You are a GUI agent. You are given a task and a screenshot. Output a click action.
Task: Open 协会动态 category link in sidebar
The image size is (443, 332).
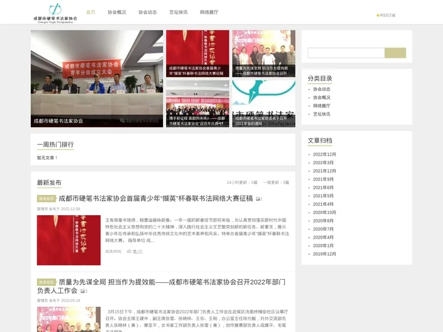322,89
